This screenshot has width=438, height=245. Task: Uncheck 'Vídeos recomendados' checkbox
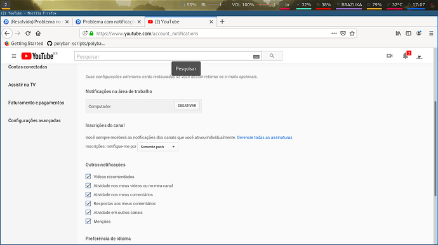[88, 177]
